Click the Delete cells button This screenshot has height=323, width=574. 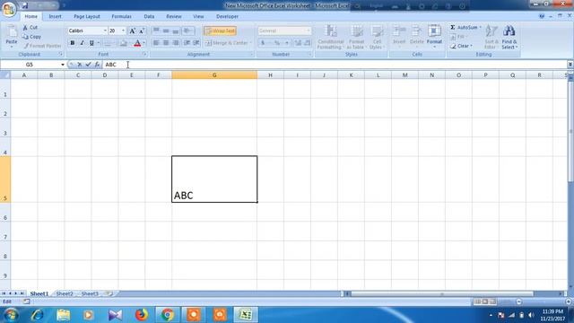pos(416,37)
